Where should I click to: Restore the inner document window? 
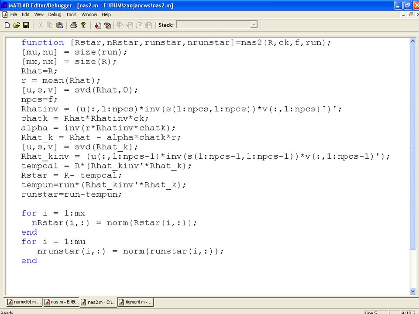click(411, 15)
